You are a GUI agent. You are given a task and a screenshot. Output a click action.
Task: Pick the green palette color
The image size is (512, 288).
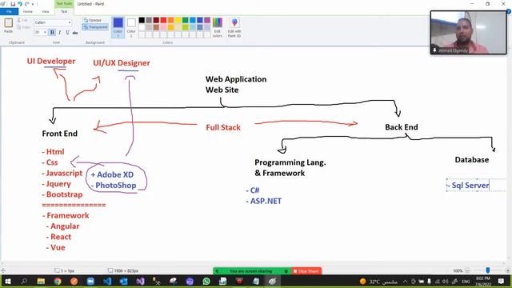click(x=185, y=20)
